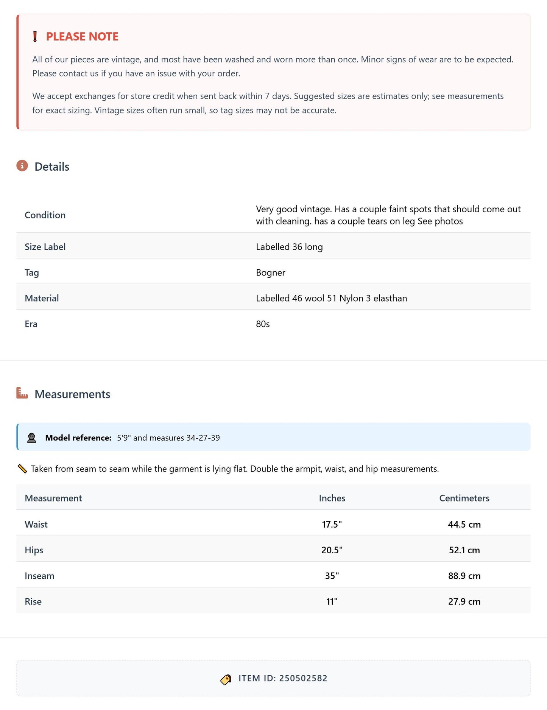Viewport: 547px width, 710px height.
Task: Click the Details section heading
Action: (52, 167)
